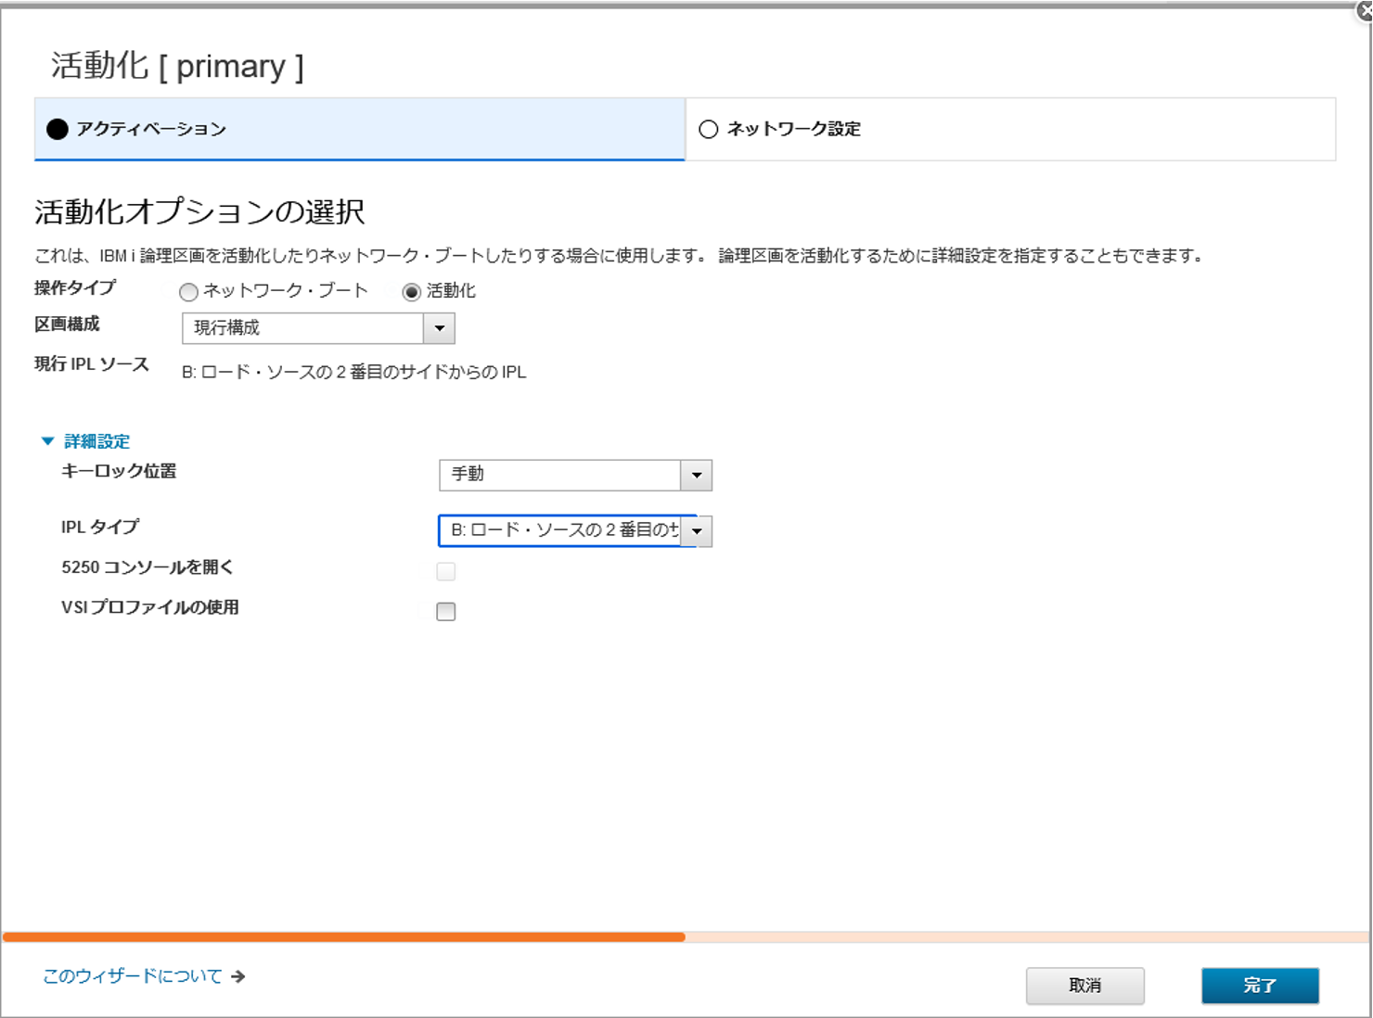Click the 活動化 [ primary ] title
Viewport: 1373px width, 1018px height.
[177, 66]
